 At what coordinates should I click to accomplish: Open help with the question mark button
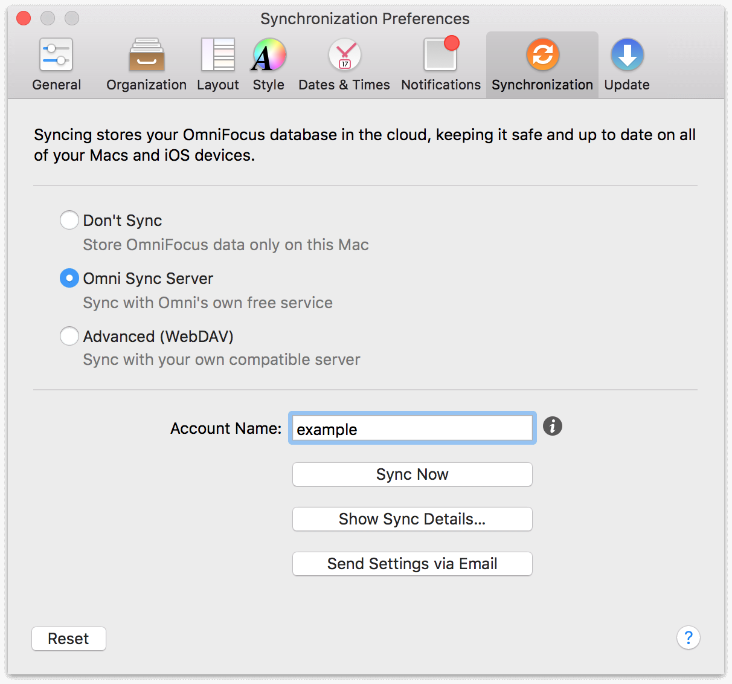689,637
